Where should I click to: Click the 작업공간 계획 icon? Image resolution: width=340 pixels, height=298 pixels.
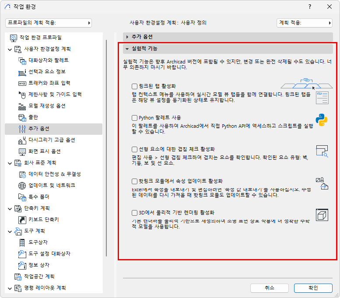coord(18,277)
